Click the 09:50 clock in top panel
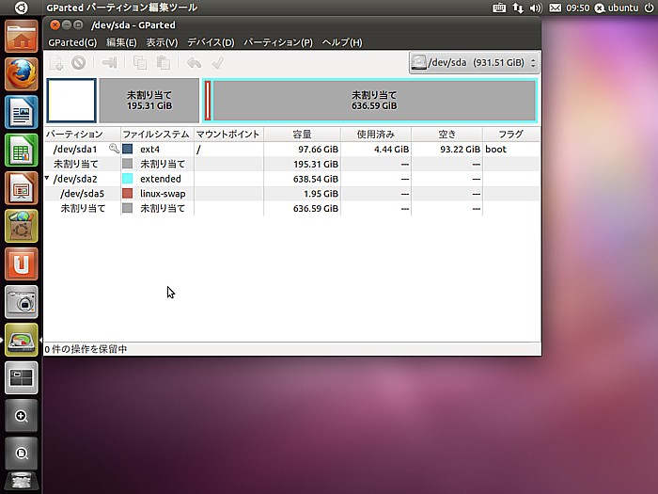658x494 pixels. pyautogui.click(x=578, y=8)
